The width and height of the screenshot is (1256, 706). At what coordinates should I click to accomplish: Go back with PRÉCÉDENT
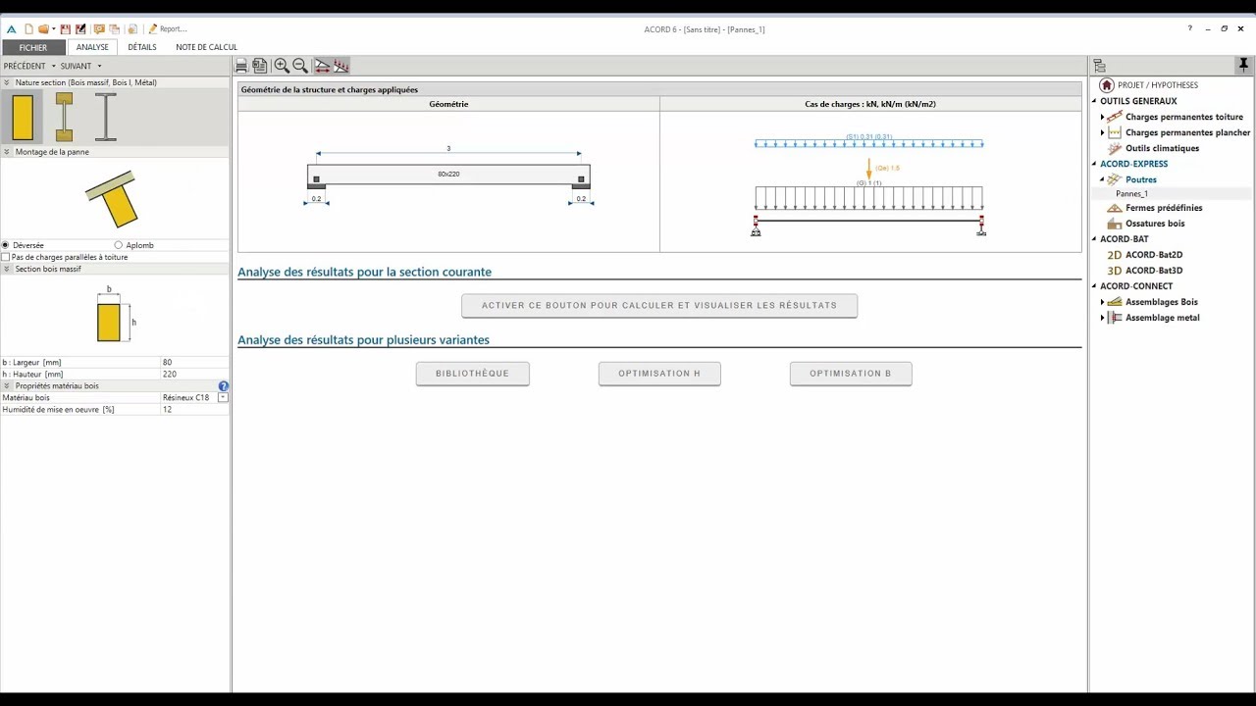tap(25, 66)
